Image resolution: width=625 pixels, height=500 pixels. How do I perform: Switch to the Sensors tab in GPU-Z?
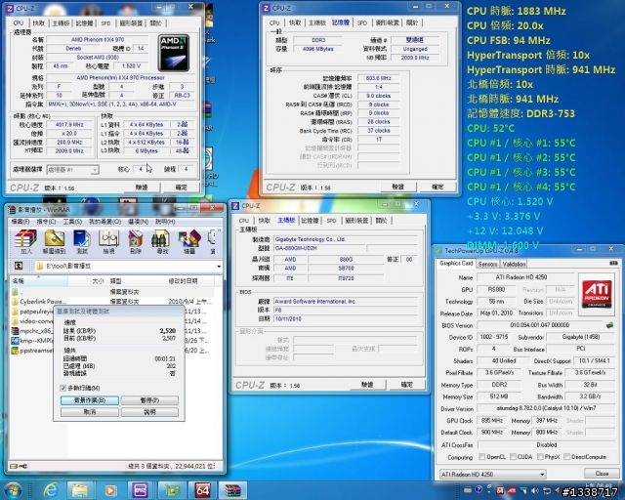coord(487,264)
